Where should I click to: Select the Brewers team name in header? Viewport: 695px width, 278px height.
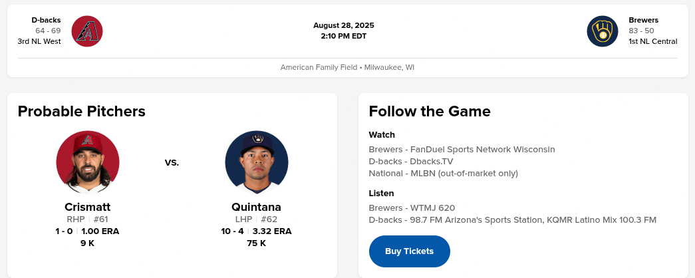[643, 20]
